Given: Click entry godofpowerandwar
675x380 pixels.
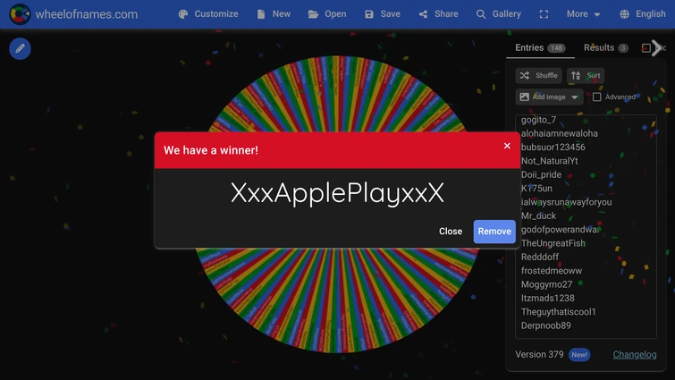Looking at the screenshot, I should tap(560, 230).
